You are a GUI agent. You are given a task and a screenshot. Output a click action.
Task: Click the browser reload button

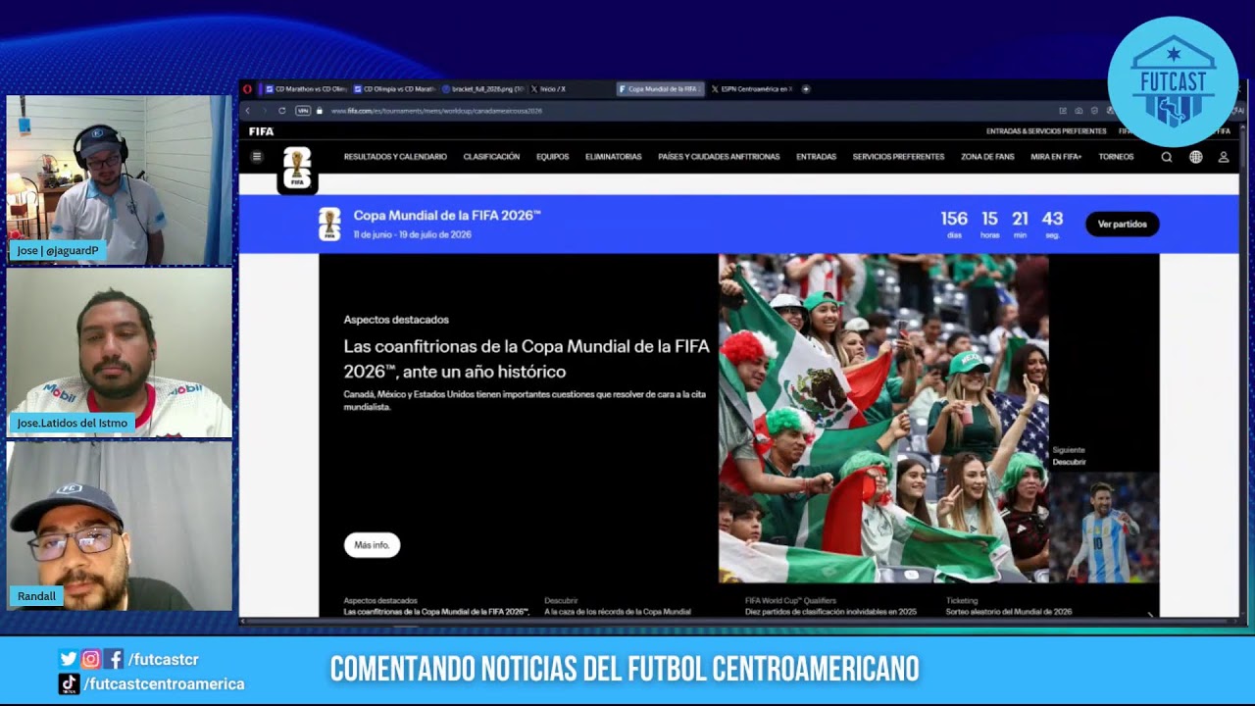282,111
